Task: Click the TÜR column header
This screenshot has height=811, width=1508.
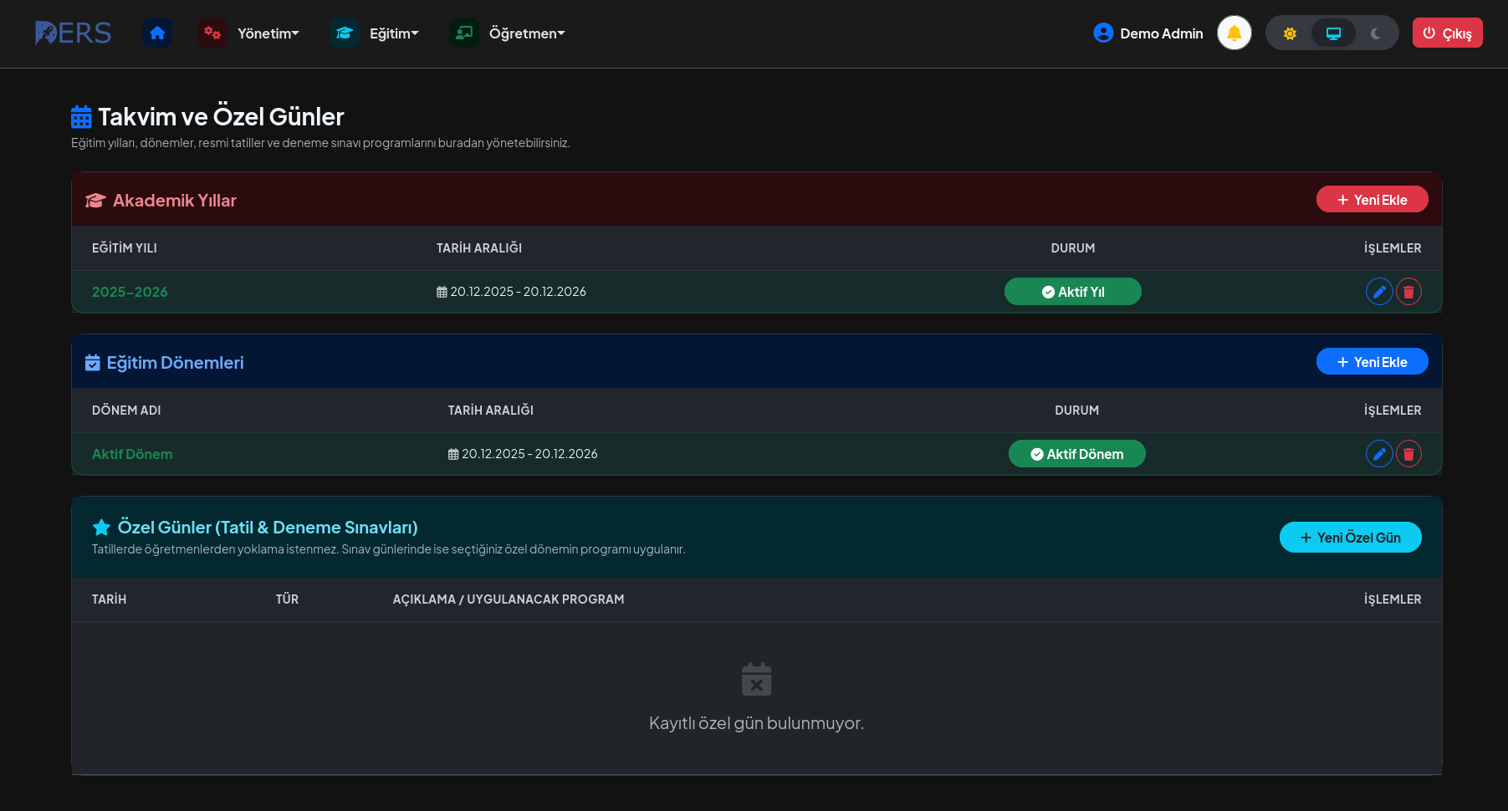Action: [287, 599]
